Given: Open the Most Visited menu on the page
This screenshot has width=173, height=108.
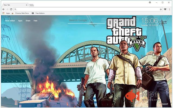Looking at the screenshot, I should [10, 21].
